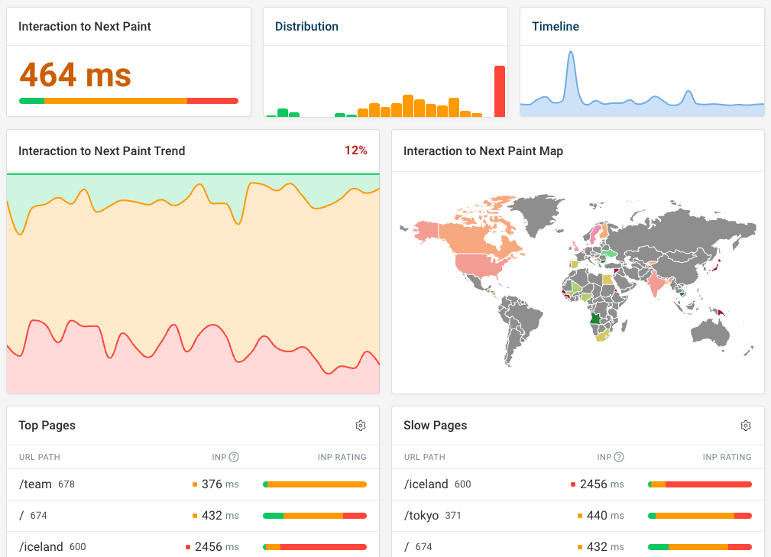Click the 464 ms INP value
Image resolution: width=771 pixels, height=557 pixels.
74,75
